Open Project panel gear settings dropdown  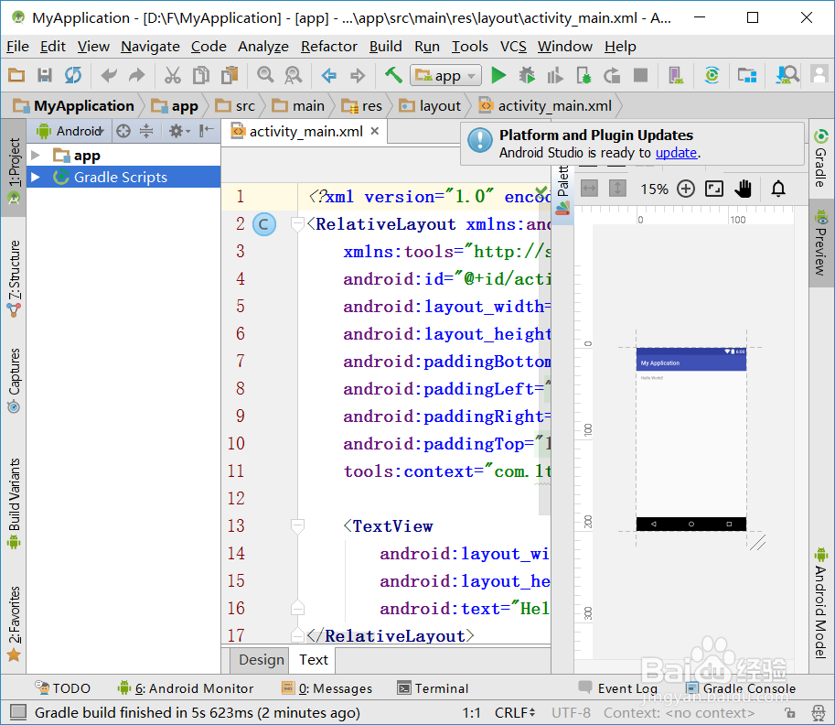pos(179,131)
